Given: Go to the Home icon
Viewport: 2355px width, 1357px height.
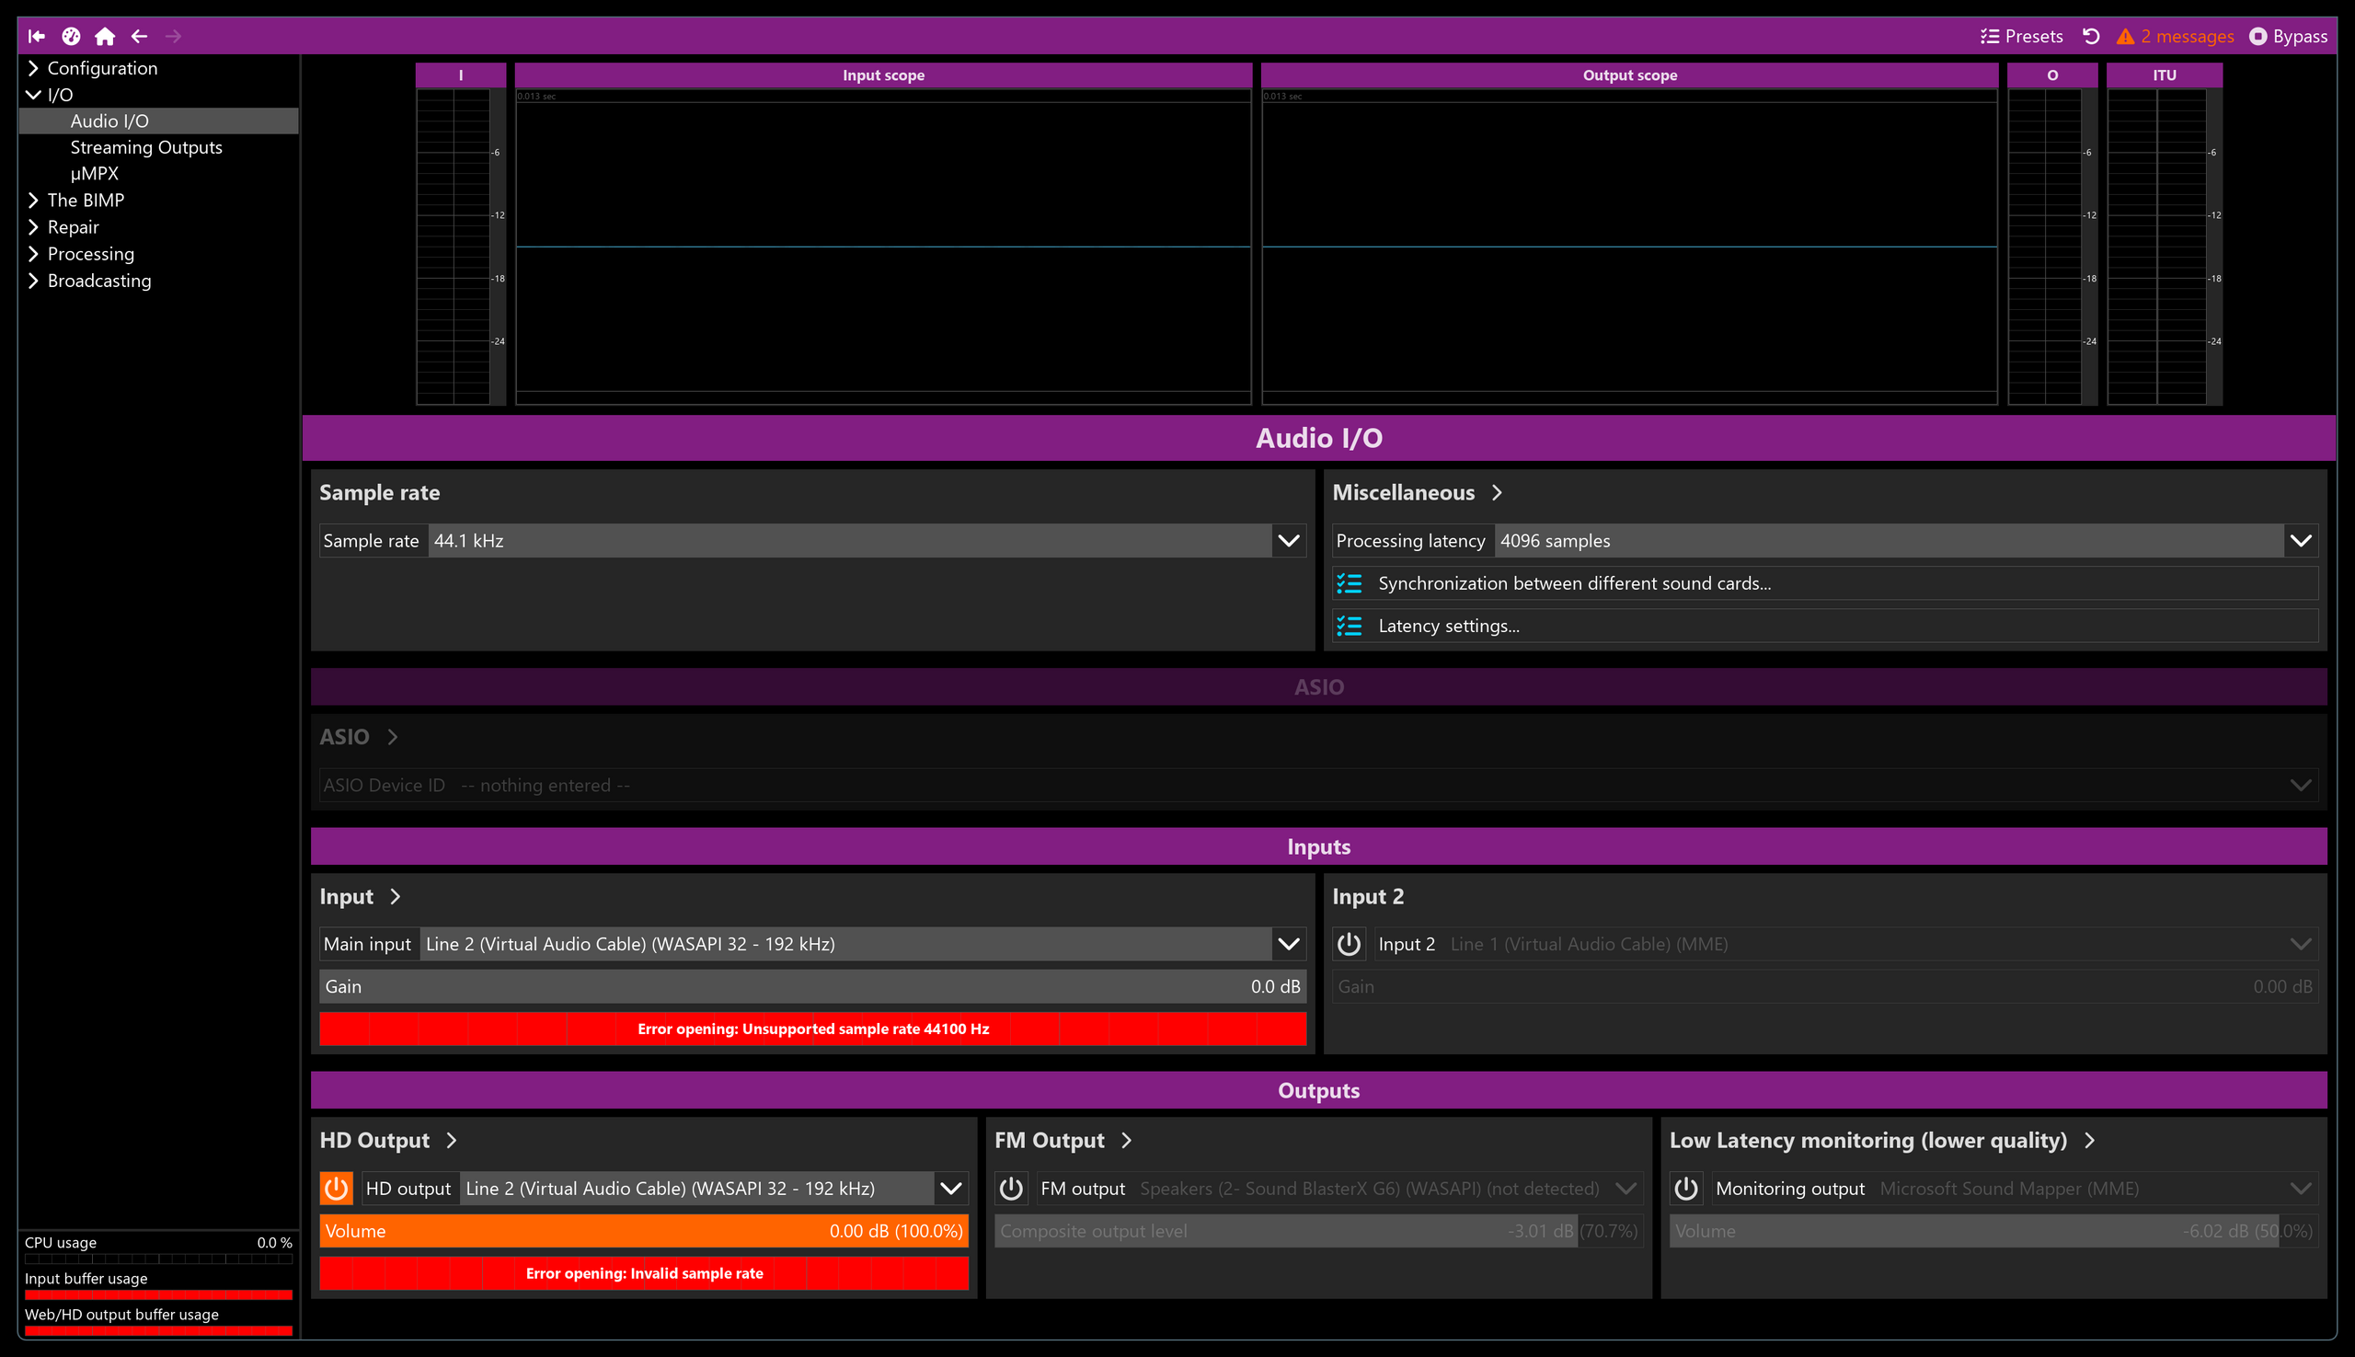Looking at the screenshot, I should pyautogui.click(x=105, y=37).
